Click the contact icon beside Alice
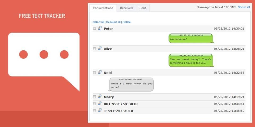Image resolution: width=255 pixels, height=127 pixels. [x=100, y=48]
